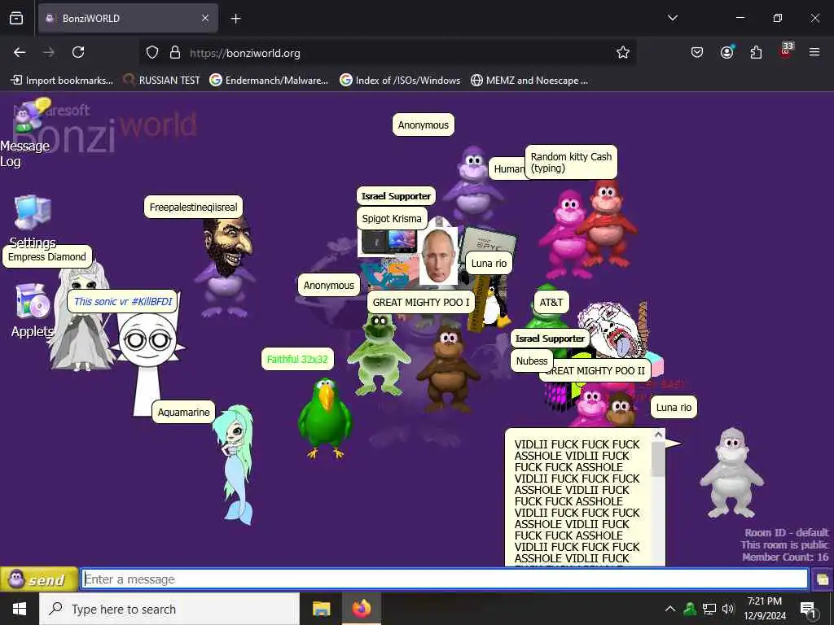The height and width of the screenshot is (625, 834).
Task: Click the network tray icon
Action: tap(709, 609)
